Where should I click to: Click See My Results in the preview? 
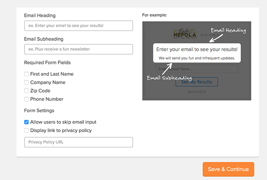pyautogui.click(x=197, y=82)
